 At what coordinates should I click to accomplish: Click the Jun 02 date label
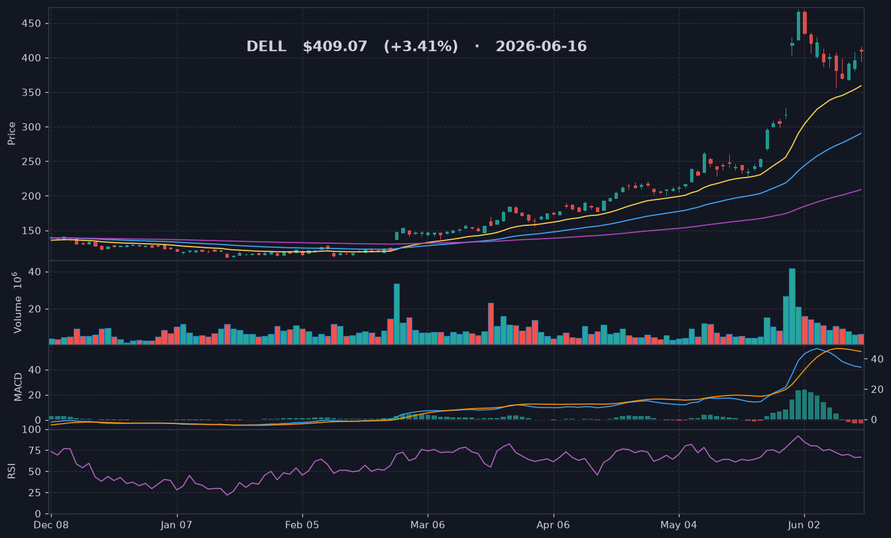(x=804, y=525)
